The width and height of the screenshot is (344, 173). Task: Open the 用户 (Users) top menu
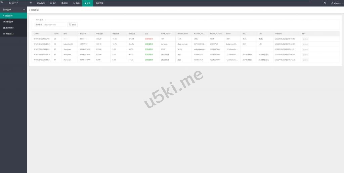pos(53,3)
